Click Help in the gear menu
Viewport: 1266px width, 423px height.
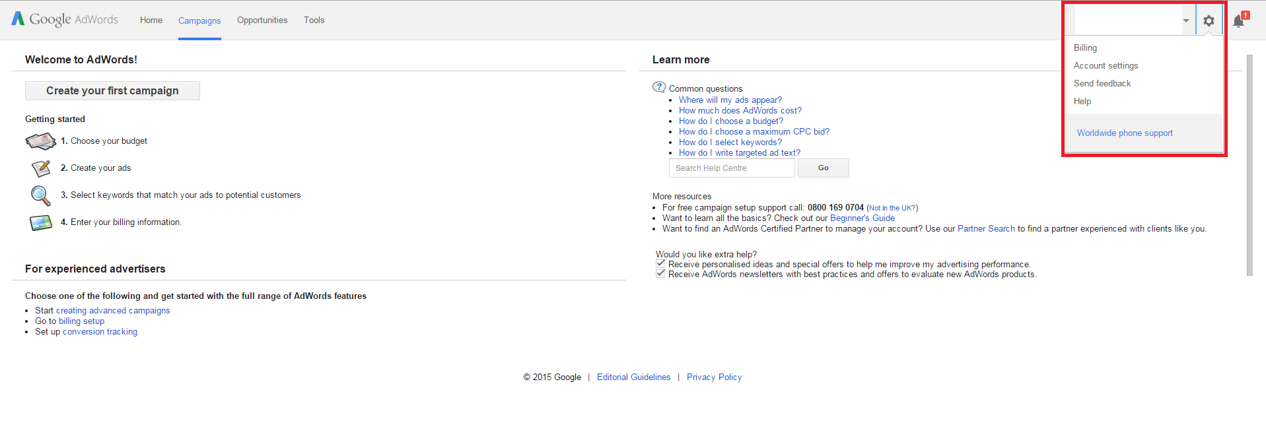click(1082, 101)
